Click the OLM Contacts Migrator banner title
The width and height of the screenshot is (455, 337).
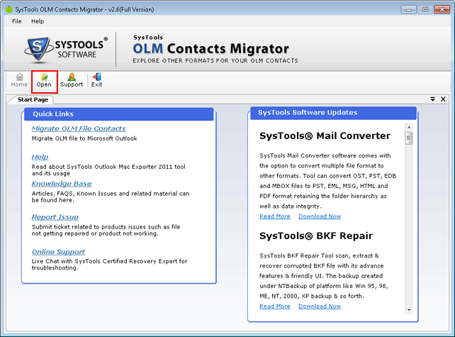(x=211, y=48)
